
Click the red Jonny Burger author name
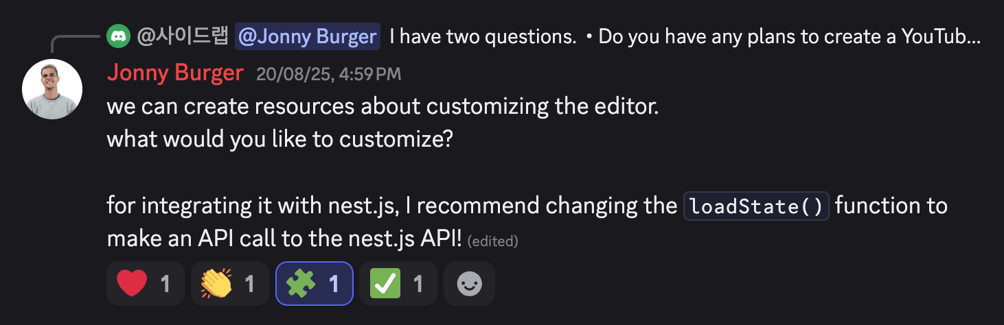coord(175,73)
